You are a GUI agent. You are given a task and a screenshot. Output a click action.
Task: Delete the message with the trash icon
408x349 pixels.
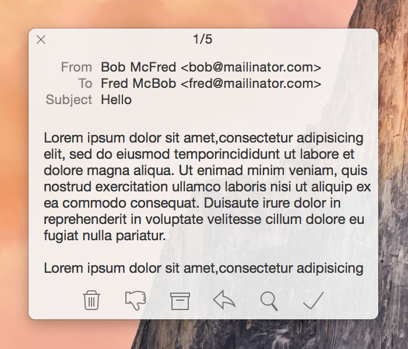coord(92,301)
